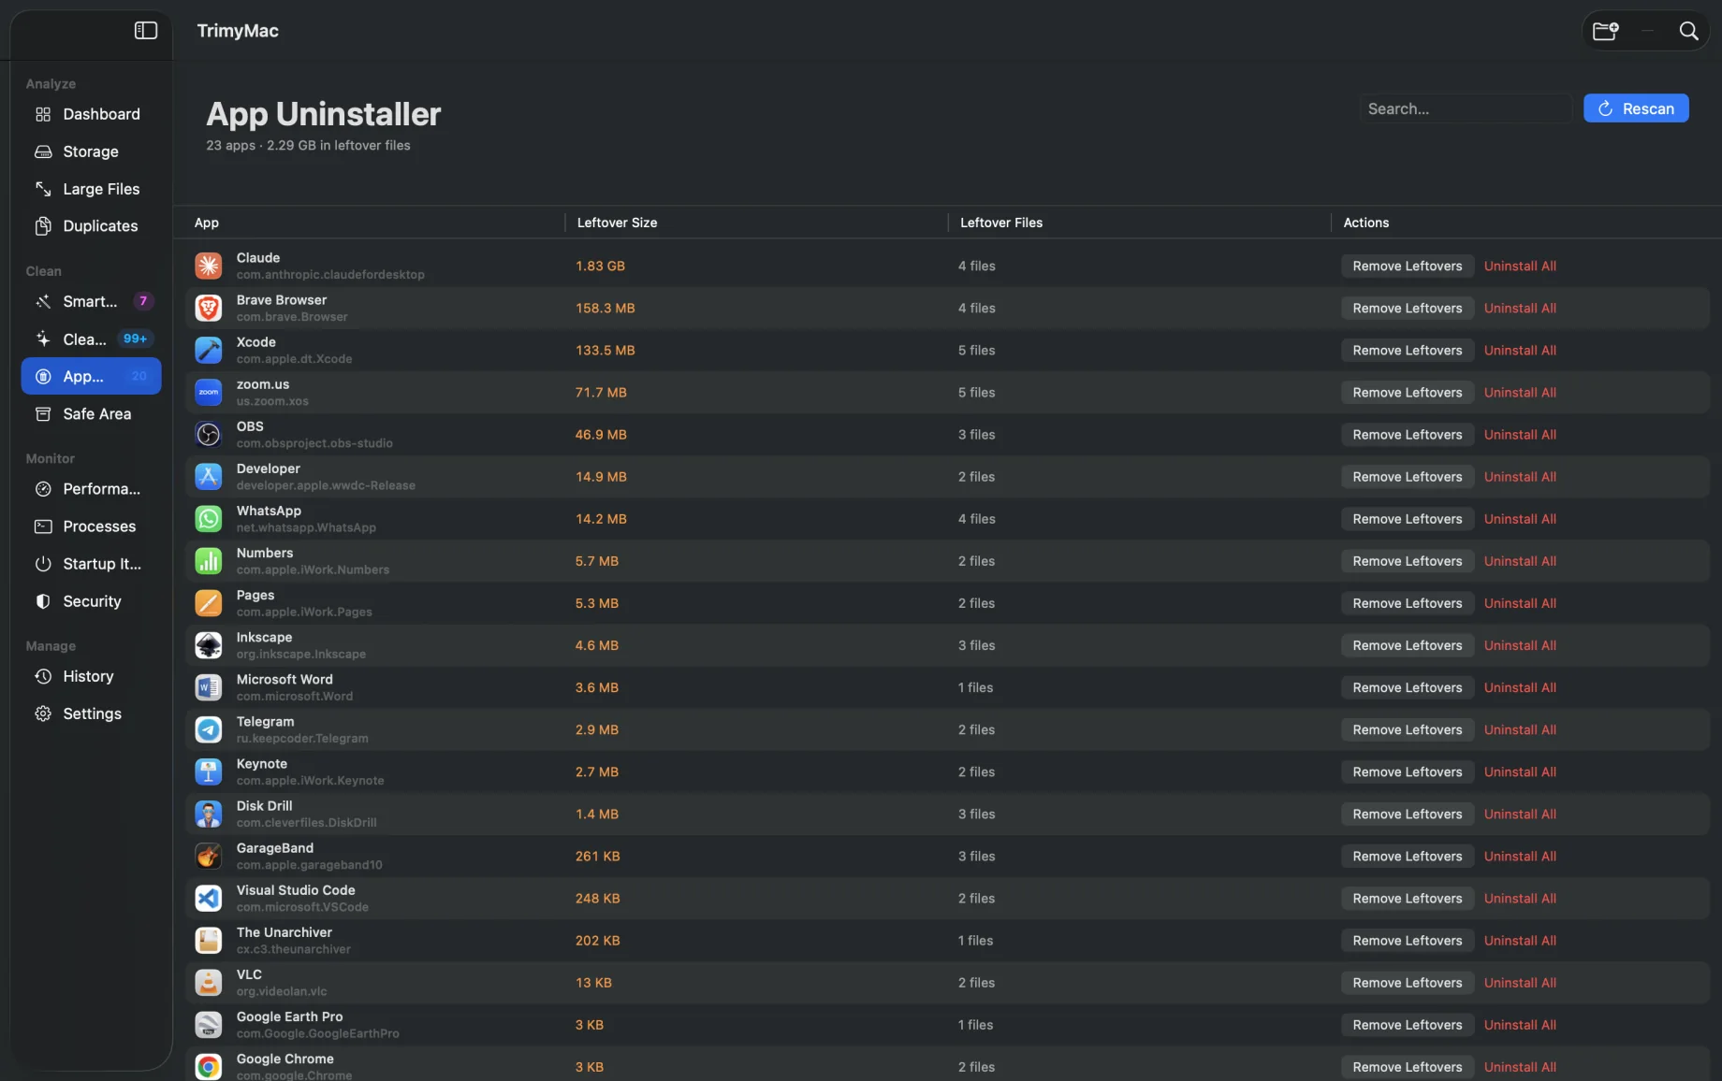Viewport: 1722px width, 1081px height.
Task: Select the VLC cone icon
Action: pyautogui.click(x=208, y=982)
